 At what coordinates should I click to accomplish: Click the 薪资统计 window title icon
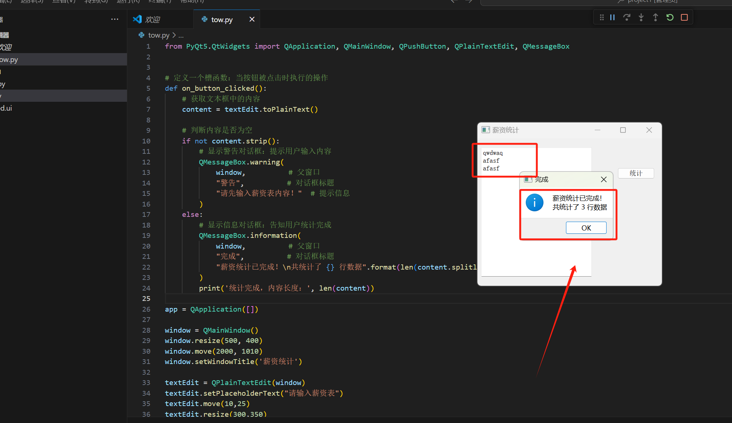pyautogui.click(x=486, y=130)
